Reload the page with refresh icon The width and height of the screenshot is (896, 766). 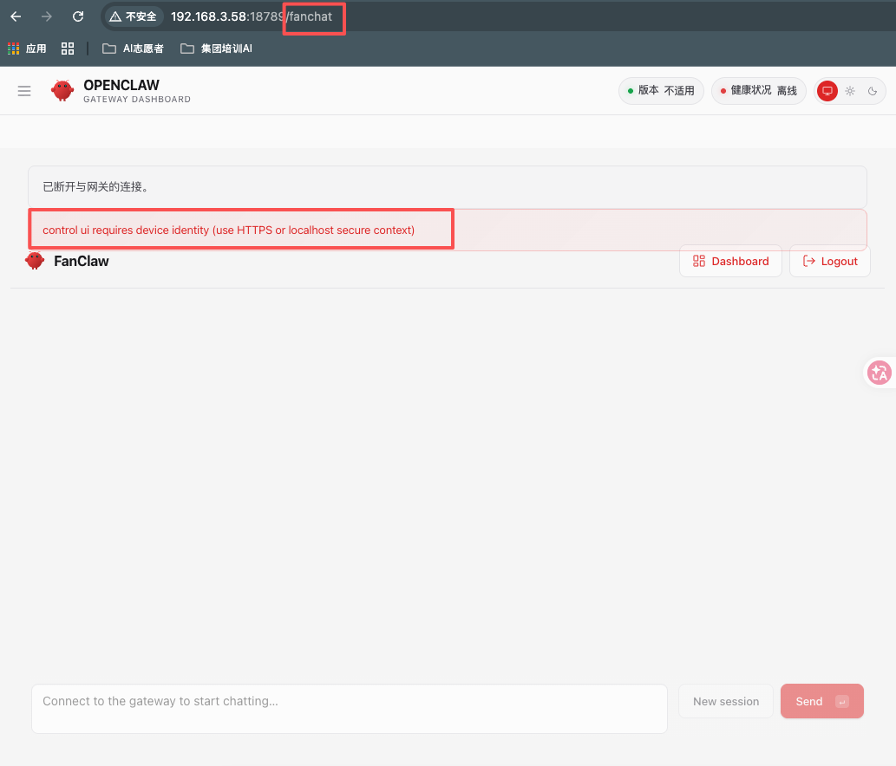pos(78,16)
